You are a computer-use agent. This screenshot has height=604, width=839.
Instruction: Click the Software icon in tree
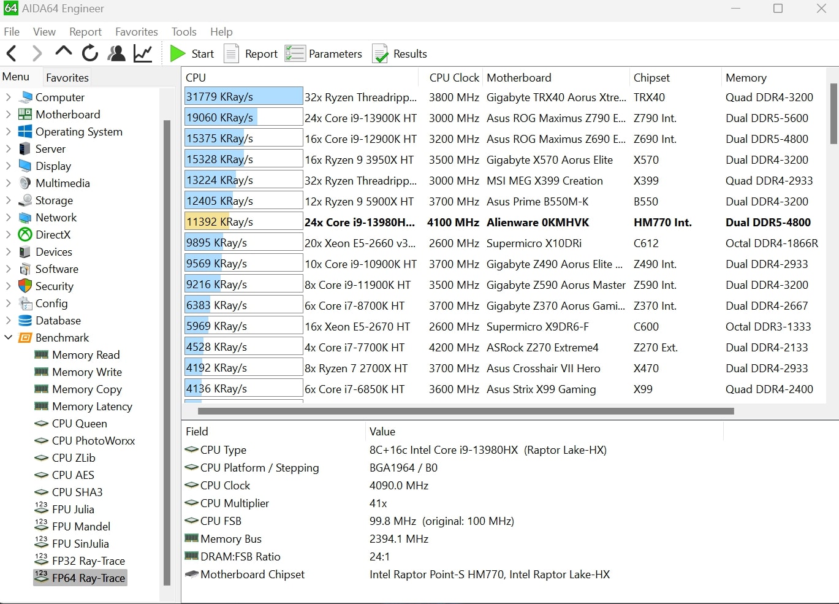[x=25, y=269]
